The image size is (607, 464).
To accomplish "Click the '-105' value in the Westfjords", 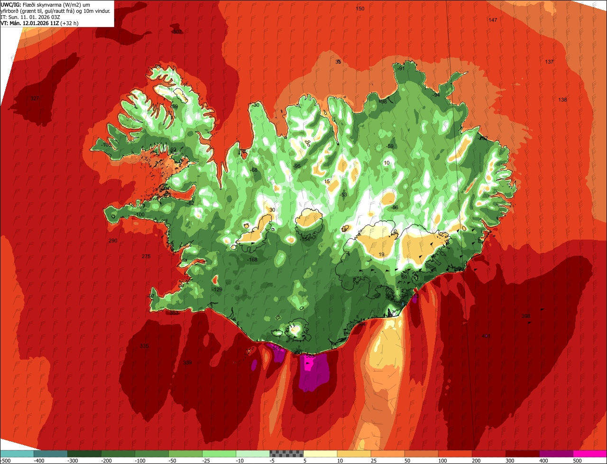I will tap(106, 145).
